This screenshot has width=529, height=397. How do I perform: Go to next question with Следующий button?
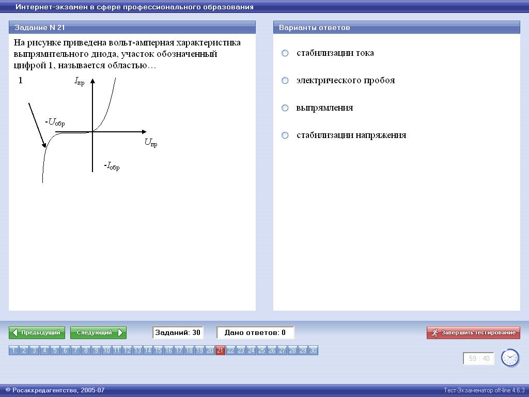click(x=98, y=332)
